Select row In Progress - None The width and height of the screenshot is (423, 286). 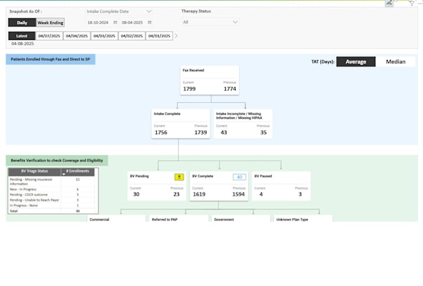[x=52, y=206]
